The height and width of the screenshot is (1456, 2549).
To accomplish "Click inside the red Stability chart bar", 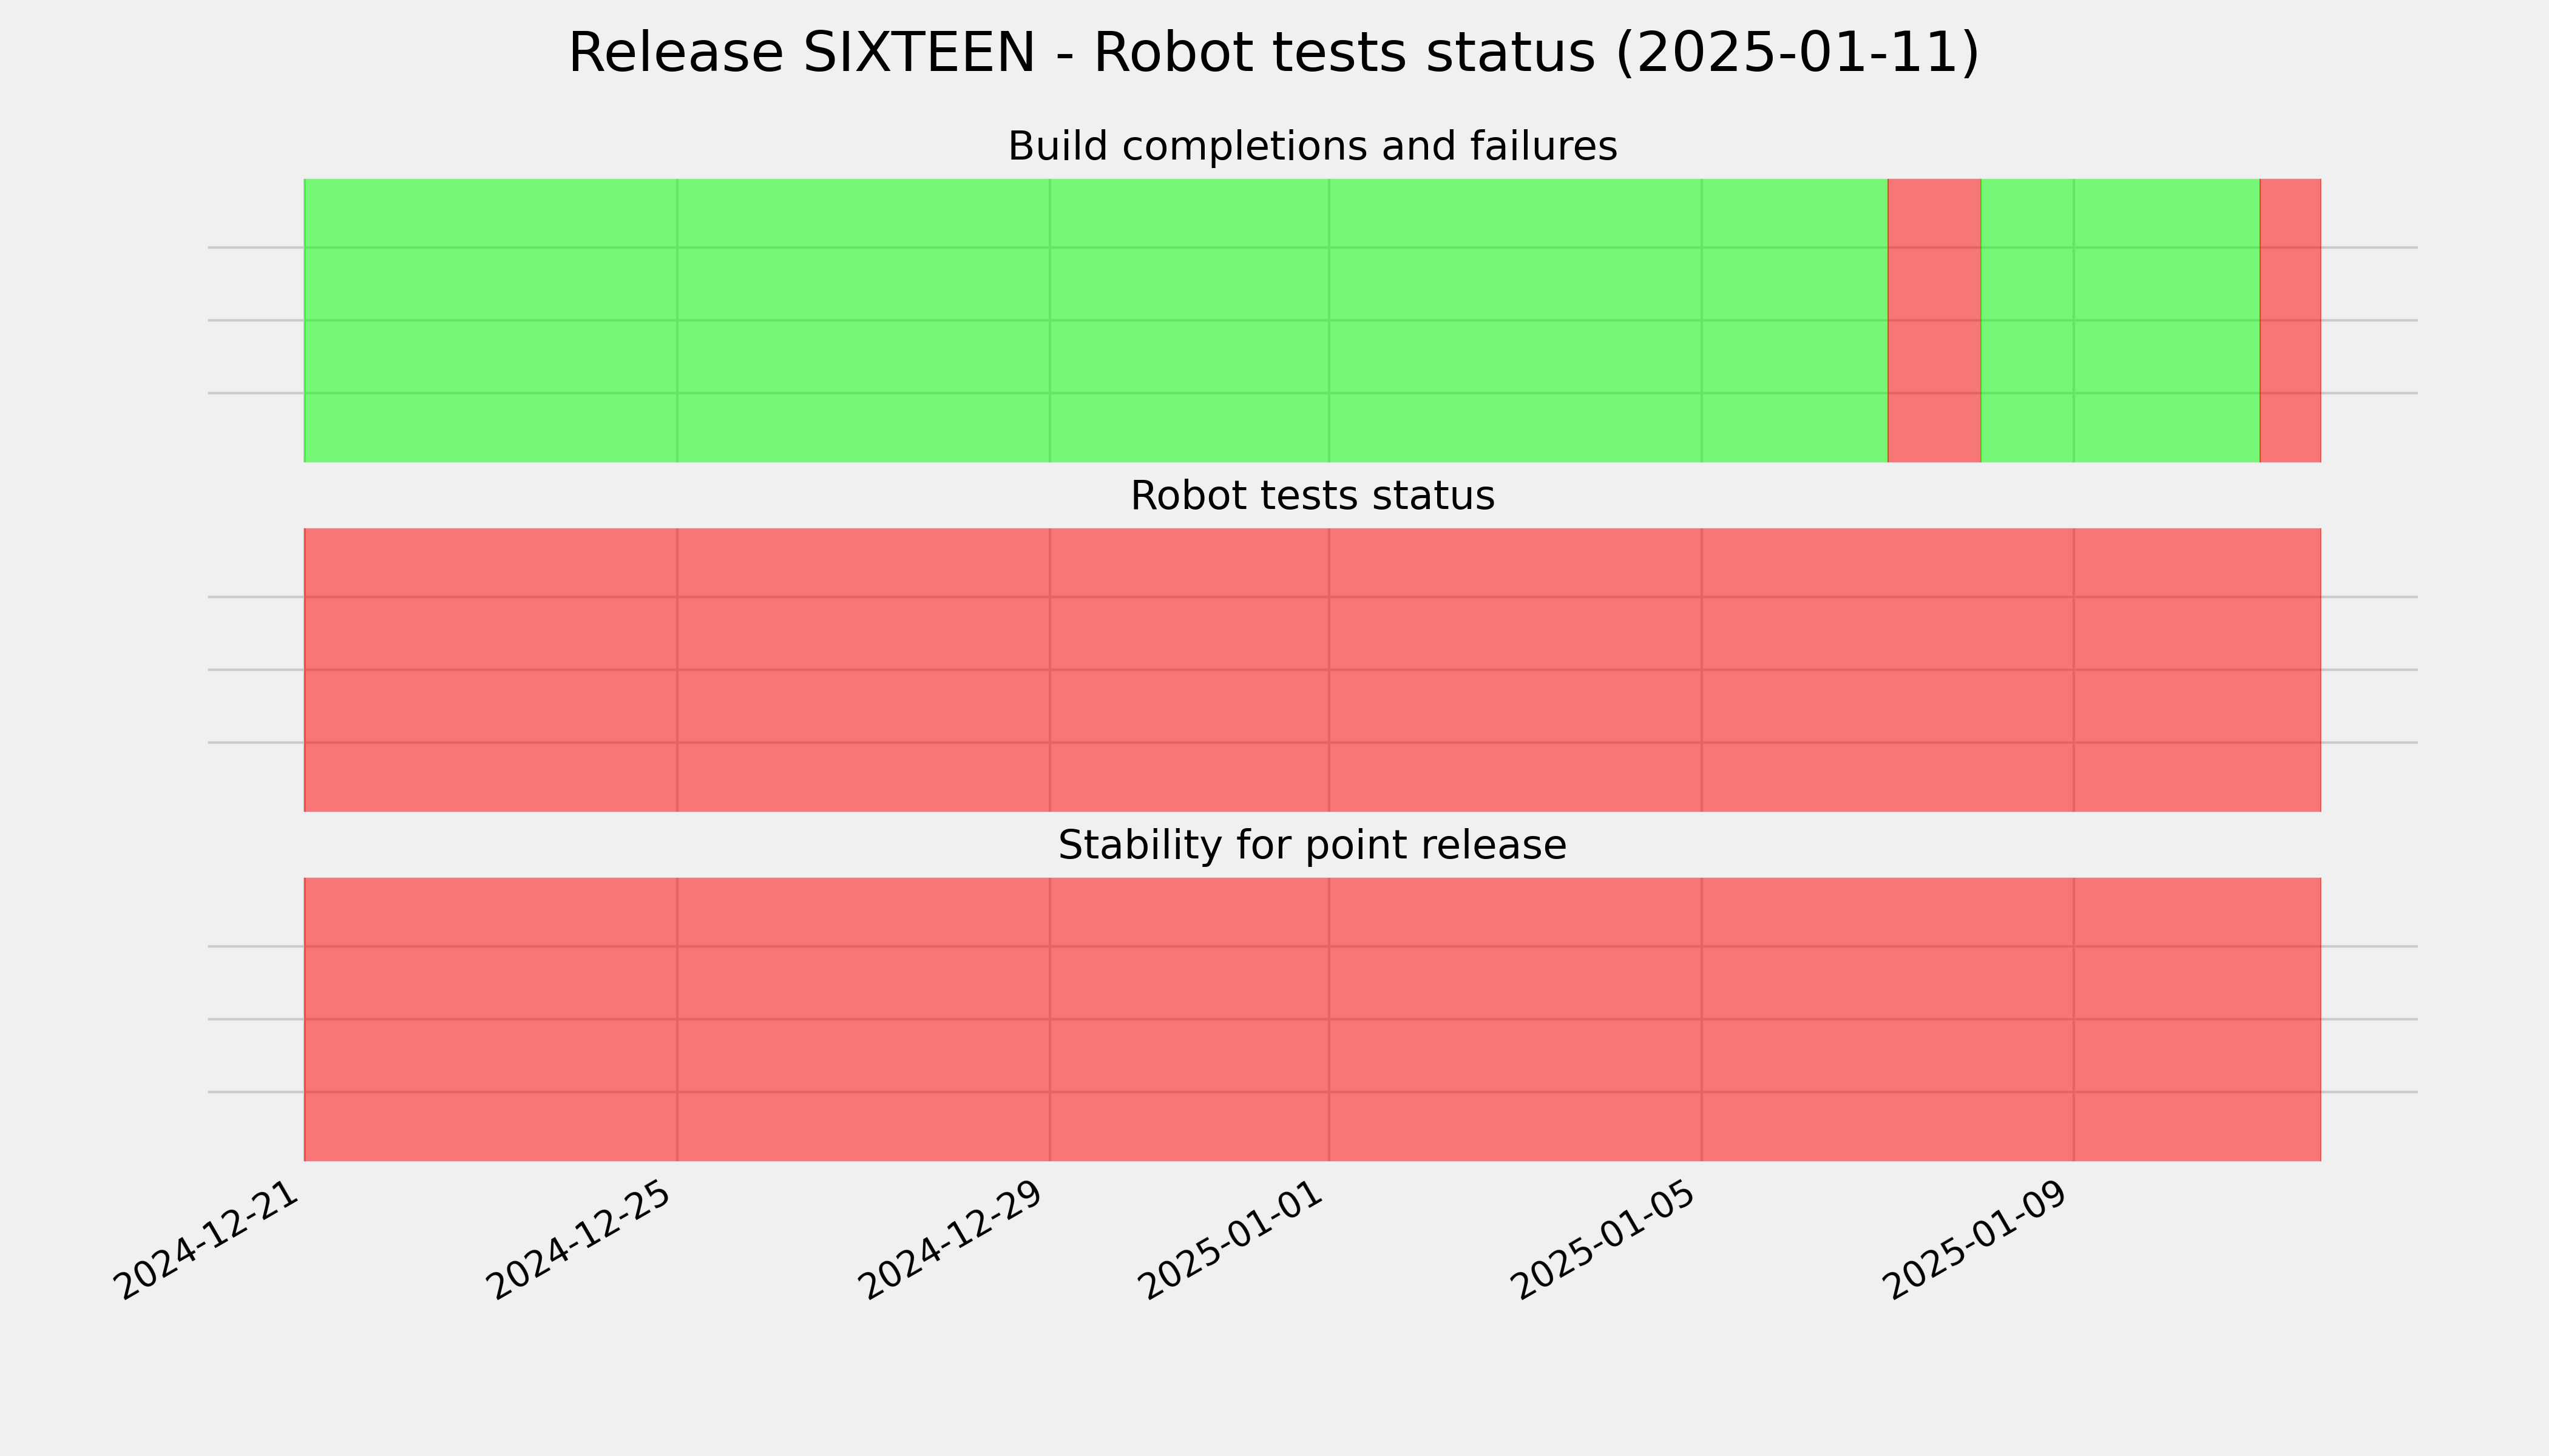I will (x=1313, y=1019).
